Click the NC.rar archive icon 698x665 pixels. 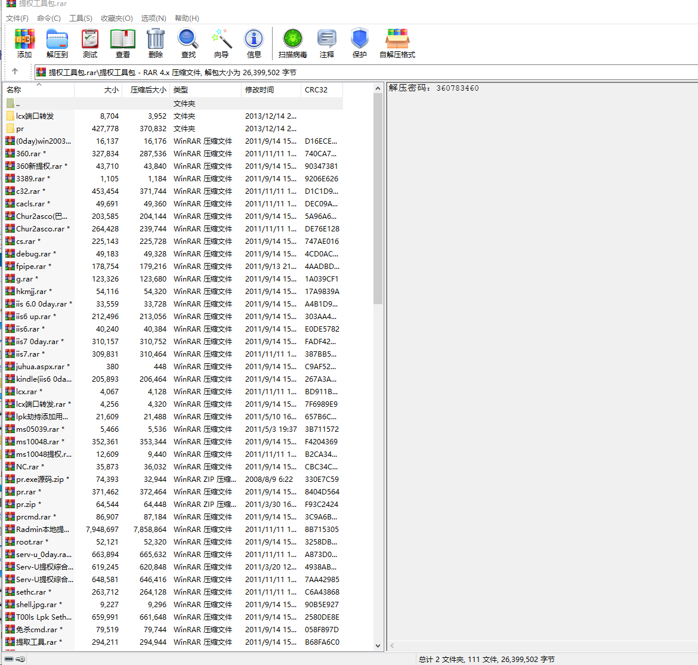pyautogui.click(x=10, y=466)
